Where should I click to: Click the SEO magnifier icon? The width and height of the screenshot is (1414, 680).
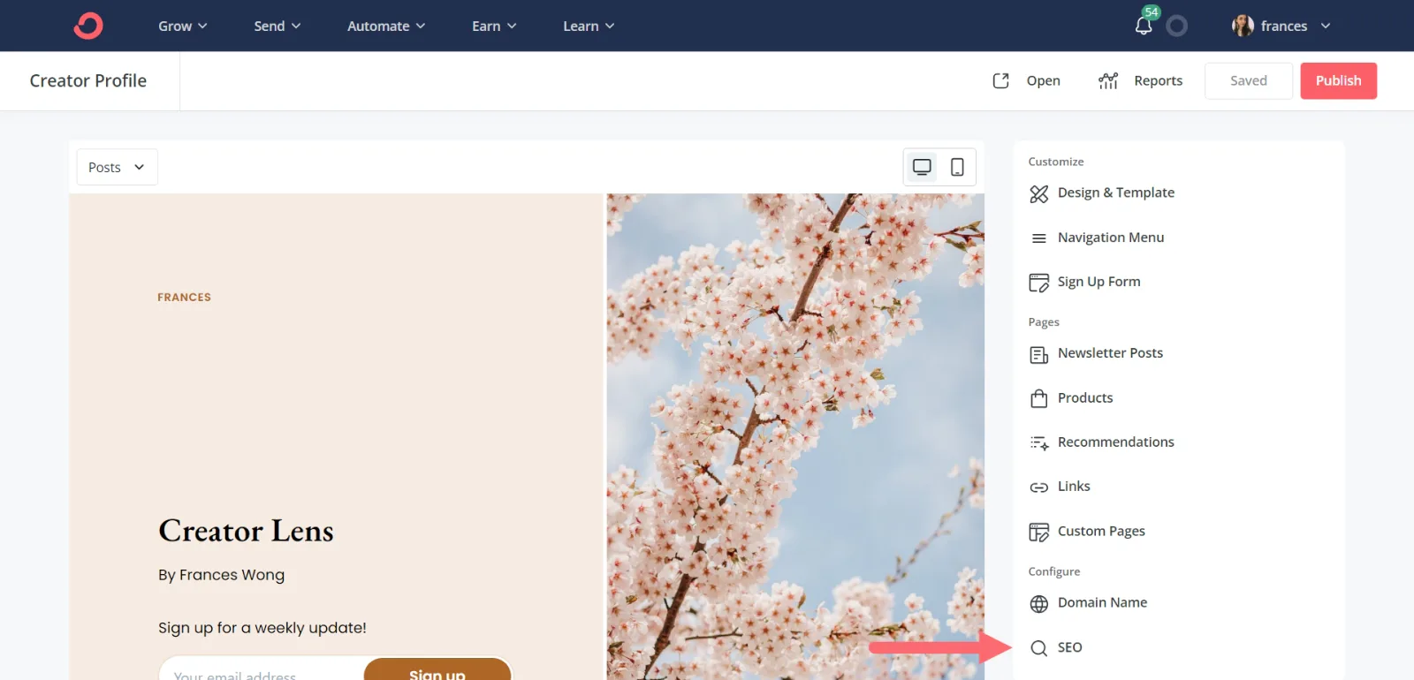coord(1038,648)
